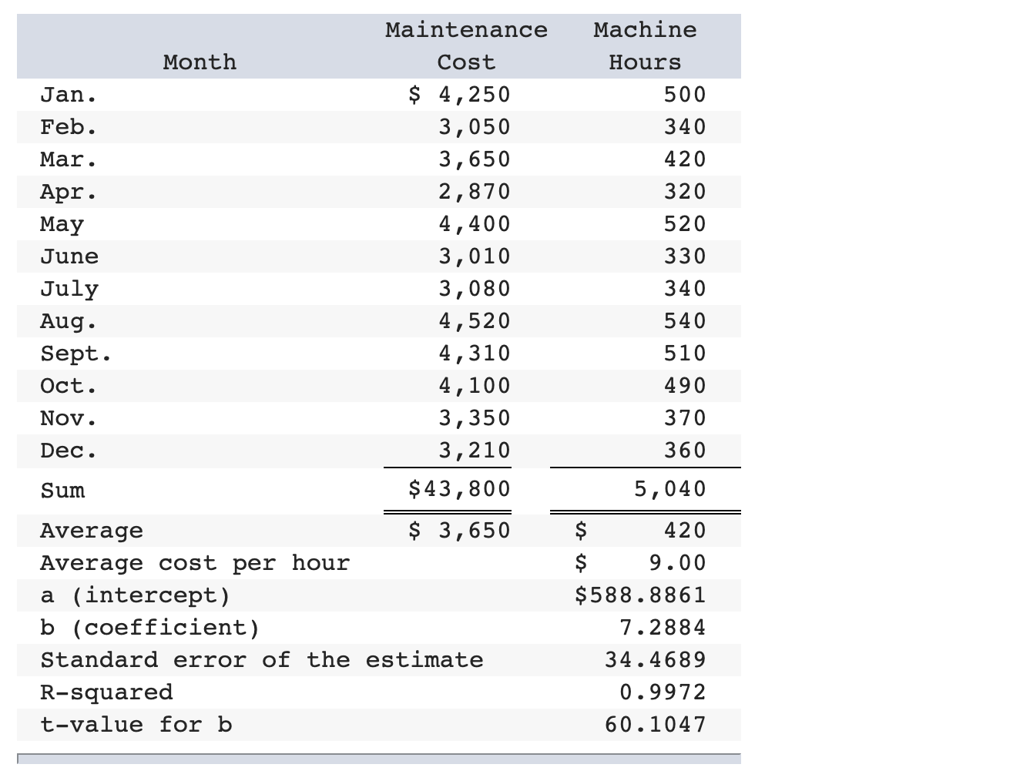Select the "Average" row label
The height and width of the screenshot is (781, 1020).
pos(91,531)
